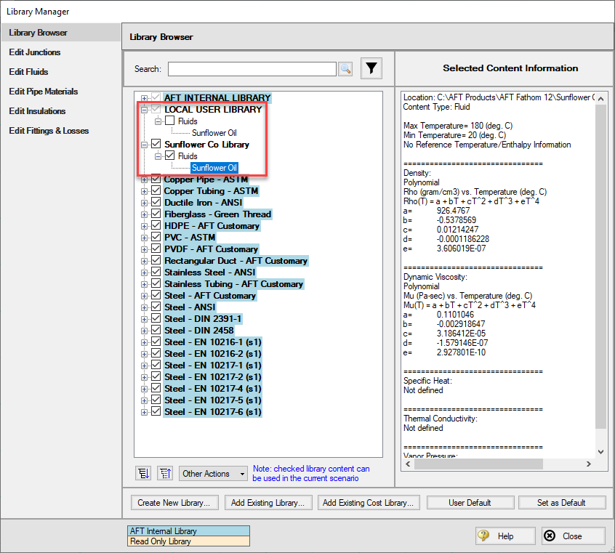Select the Steel - EN 10217-4 (s1) library
Image resolution: width=615 pixels, height=553 pixels.
click(x=212, y=389)
